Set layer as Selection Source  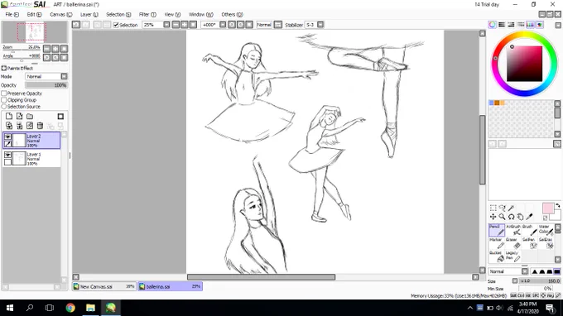tap(4, 107)
